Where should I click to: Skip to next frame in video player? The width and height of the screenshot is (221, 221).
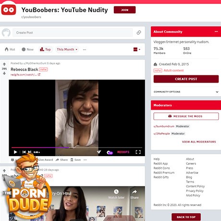tap(30, 152)
